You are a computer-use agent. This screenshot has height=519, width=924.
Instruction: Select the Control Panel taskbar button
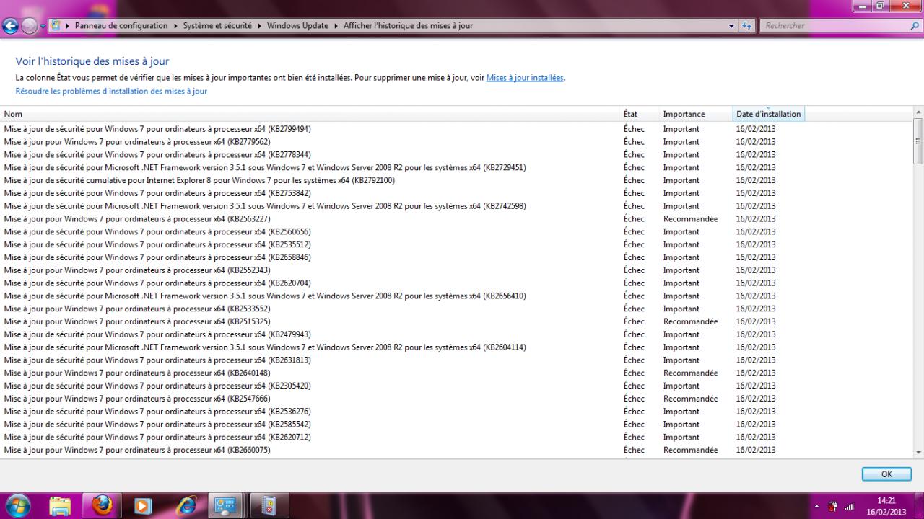tap(227, 506)
